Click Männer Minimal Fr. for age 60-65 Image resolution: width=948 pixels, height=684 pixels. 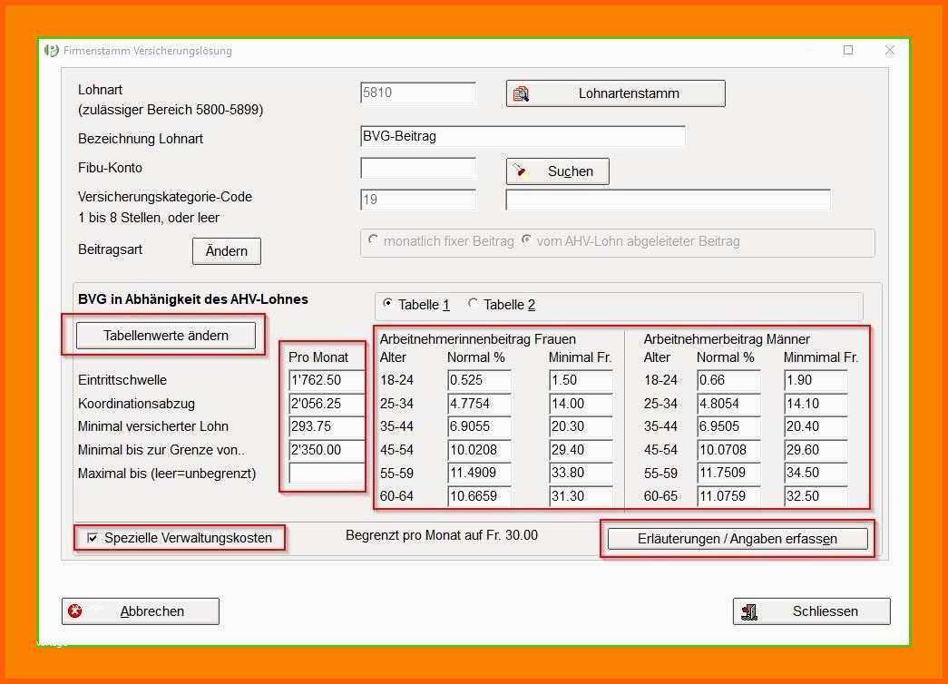(815, 496)
